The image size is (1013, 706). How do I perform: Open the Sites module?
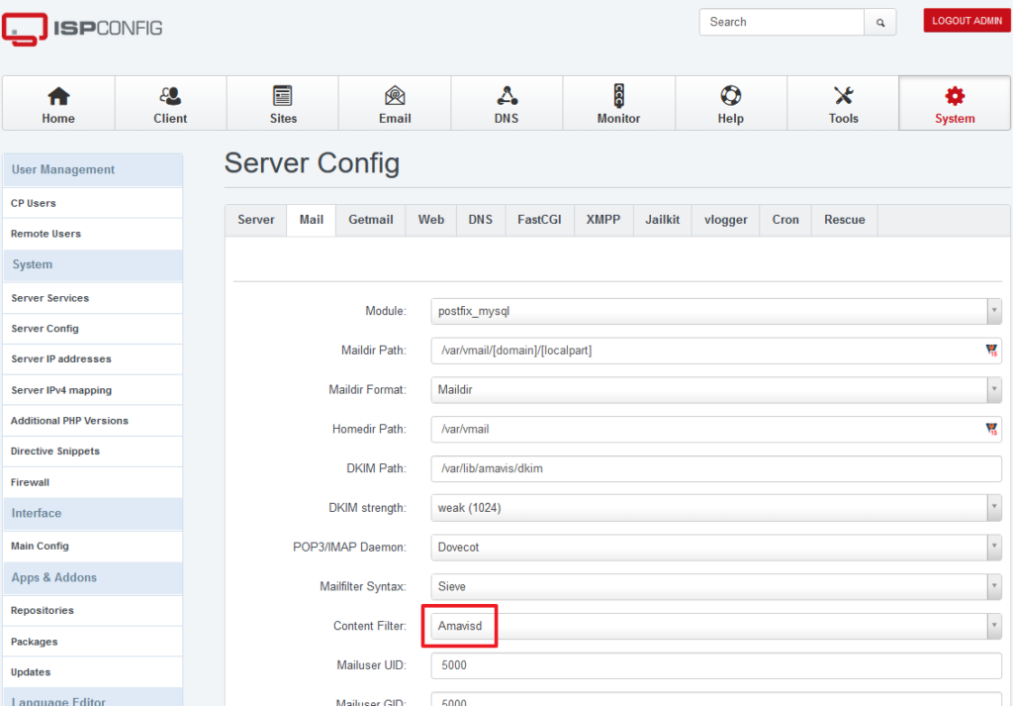282,103
